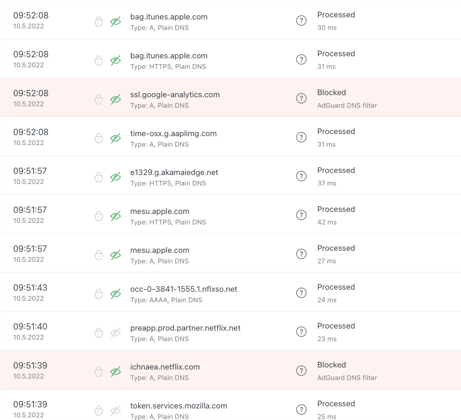Image resolution: width=461 pixels, height=420 pixels.
Task: Click green tracking eye for ichnaea.netflix.com
Action: 116,372
